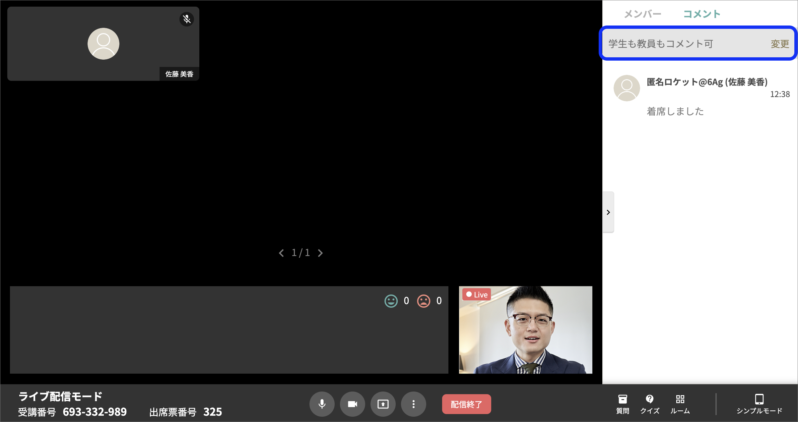
Task: Click the muted mic icon on 佐藤 美香 tile
Action: [187, 19]
